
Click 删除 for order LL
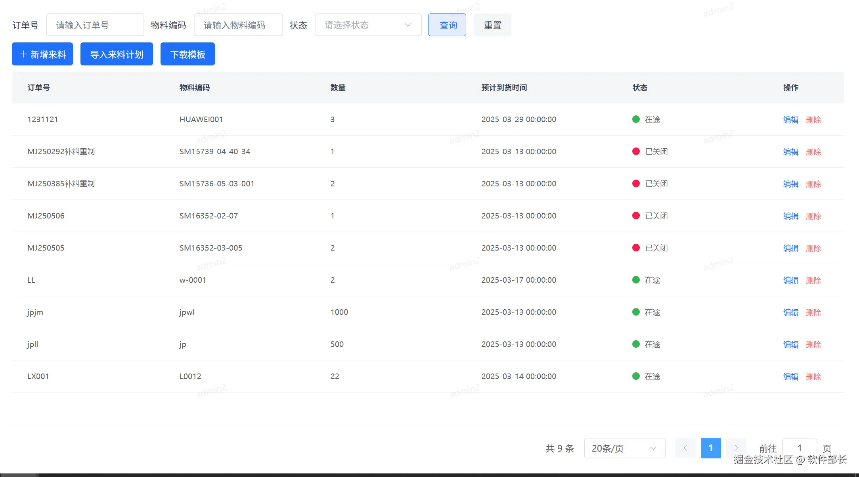tap(813, 280)
